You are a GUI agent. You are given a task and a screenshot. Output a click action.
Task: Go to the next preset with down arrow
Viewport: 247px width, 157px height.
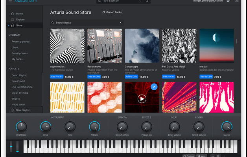(147, 1)
